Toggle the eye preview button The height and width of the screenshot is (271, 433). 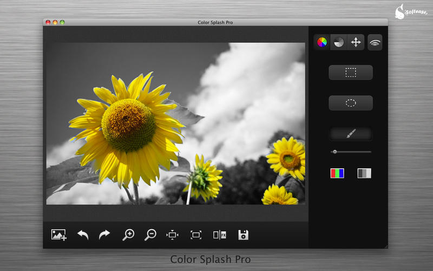[x=375, y=42]
